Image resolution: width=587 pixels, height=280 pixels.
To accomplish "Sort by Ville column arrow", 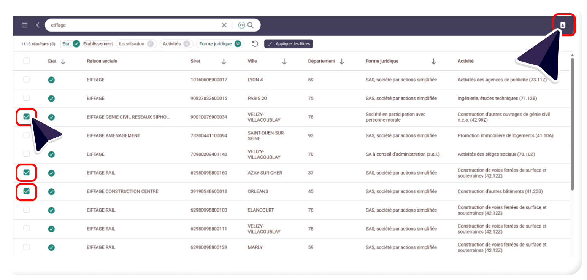I will 284,61.
